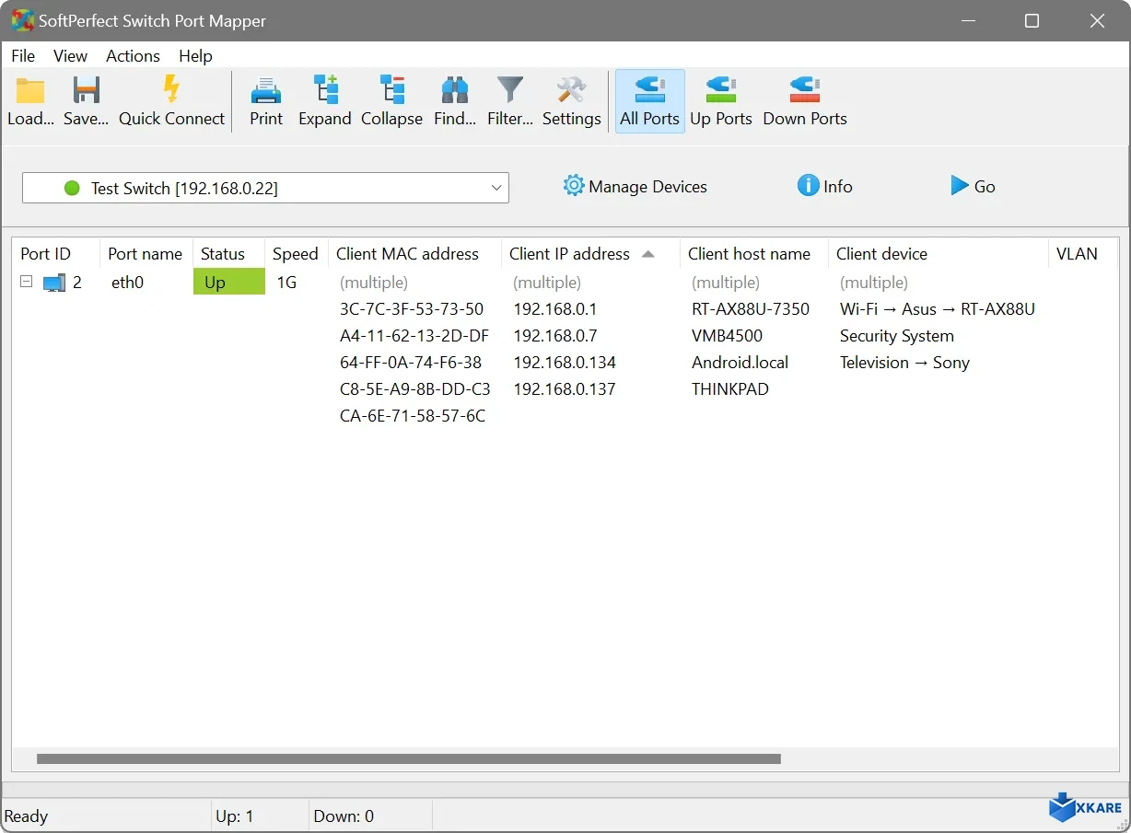The width and height of the screenshot is (1131, 833).
Task: Collapse port 2 tree node
Action: click(26, 283)
